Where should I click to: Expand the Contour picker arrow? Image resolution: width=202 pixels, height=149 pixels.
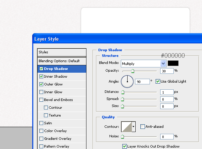coord(134,127)
